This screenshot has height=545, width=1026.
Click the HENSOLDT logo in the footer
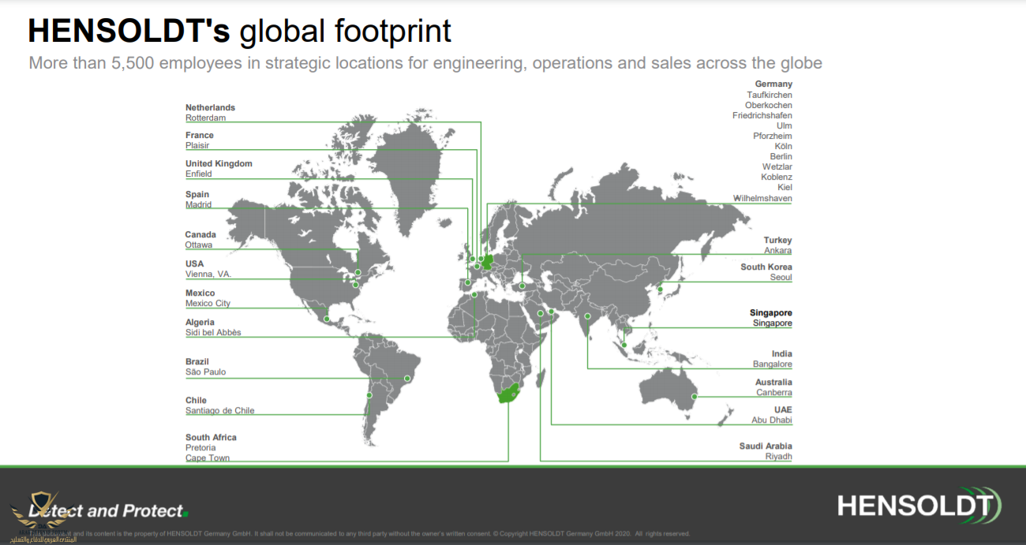click(x=919, y=506)
